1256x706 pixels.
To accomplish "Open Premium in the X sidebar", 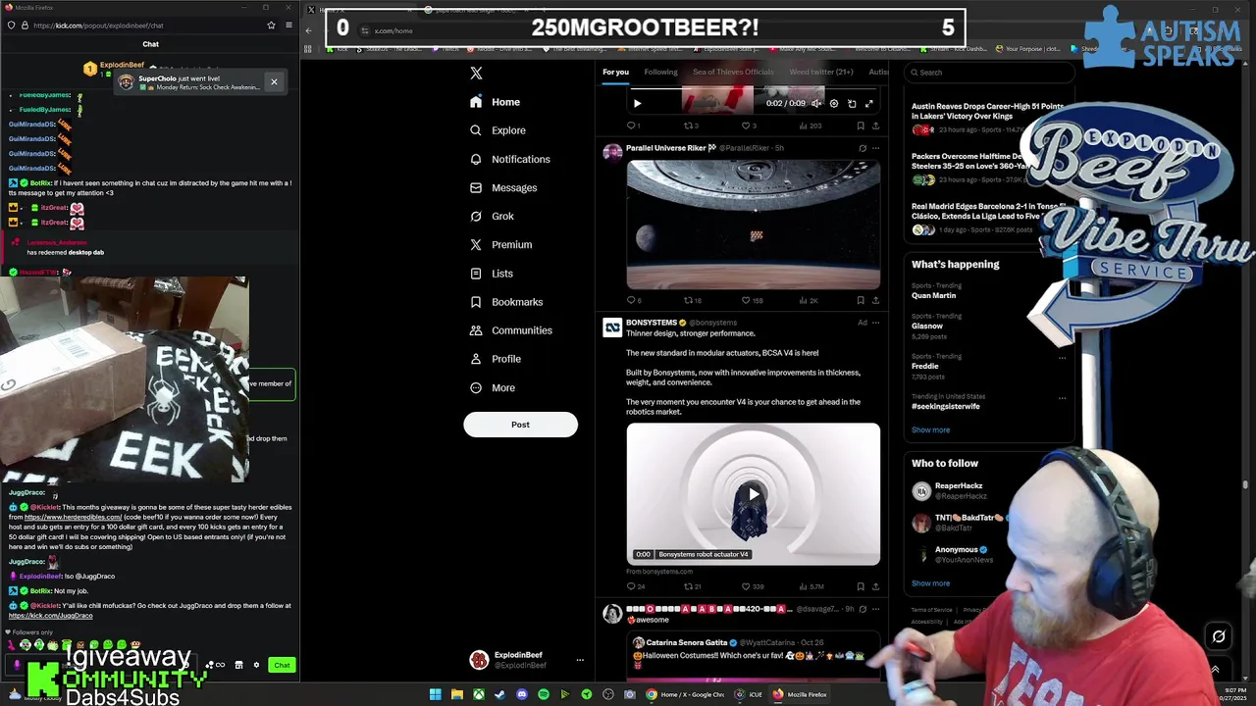I will click(501, 244).
